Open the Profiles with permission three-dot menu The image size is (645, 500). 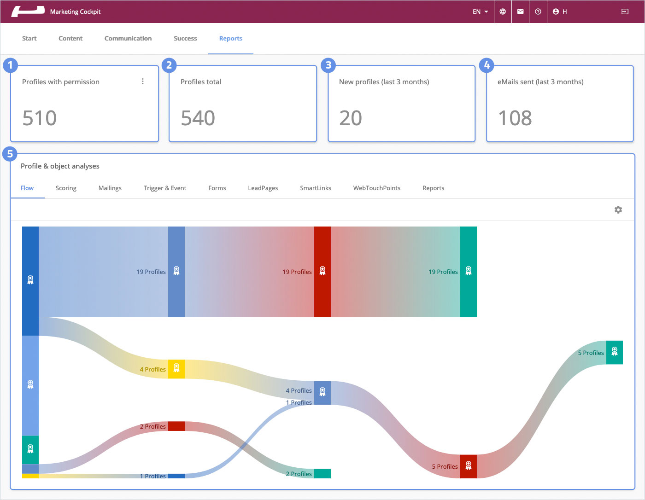pyautogui.click(x=143, y=81)
